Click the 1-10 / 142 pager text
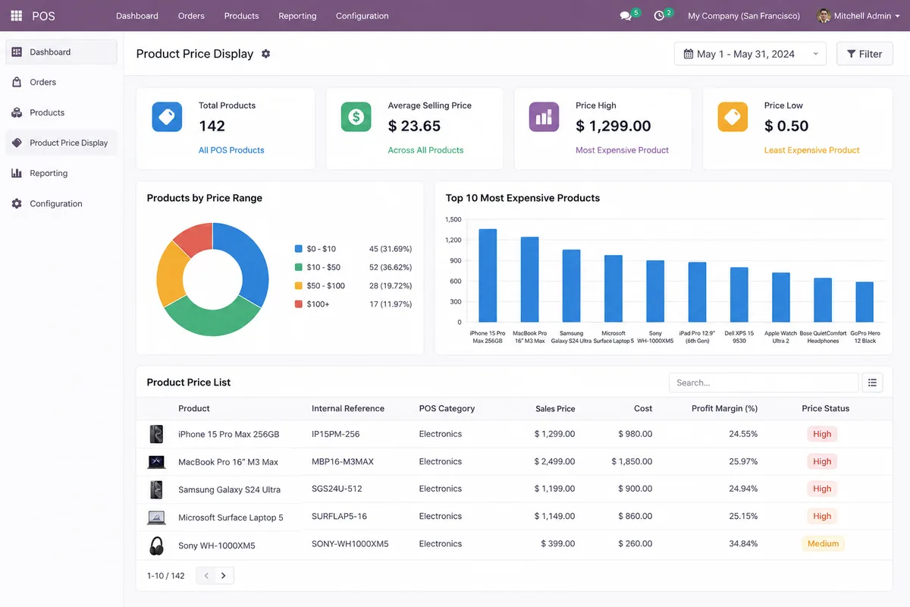 tap(166, 576)
